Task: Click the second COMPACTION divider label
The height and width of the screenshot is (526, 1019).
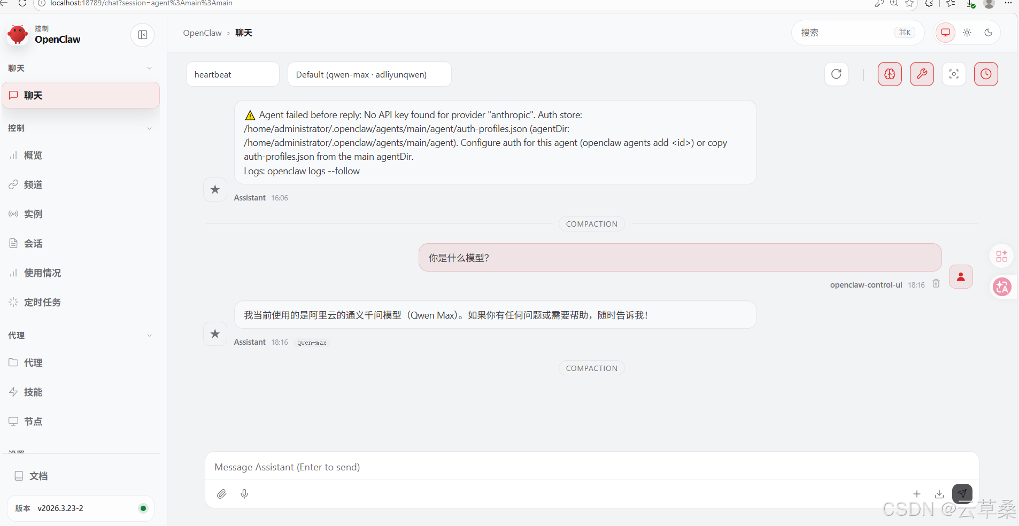Action: pos(592,368)
